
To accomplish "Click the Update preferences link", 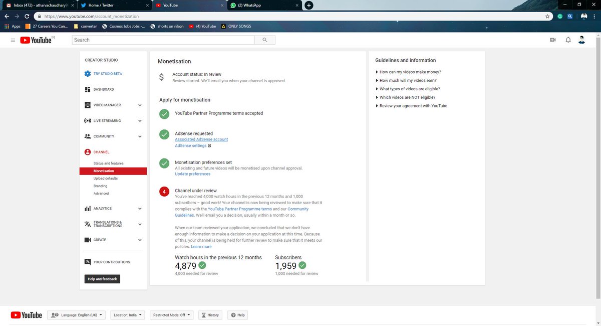I will point(193,174).
